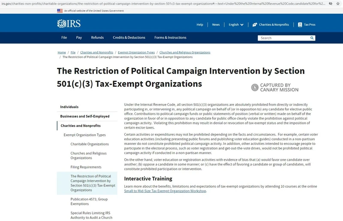This screenshot has height=221, width=343.
Task: Click Exempt Organization Types breadcrumb link
Action: [x=136, y=52]
